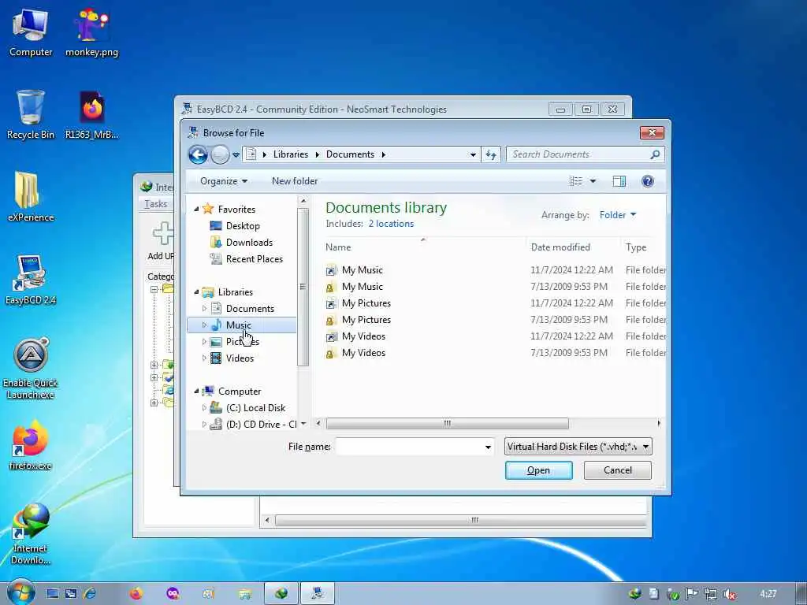Open the Recycle Bin desktop icon
807x605 pixels.
tap(31, 115)
